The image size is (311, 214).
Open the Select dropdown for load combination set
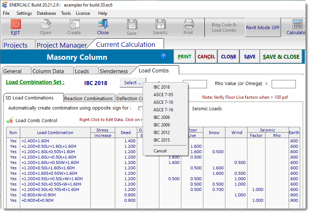[132, 83]
